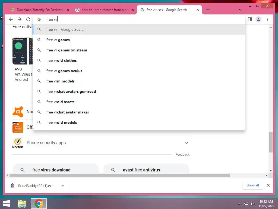Open the taskbar clock showing 10:12 AM
The height and width of the screenshot is (209, 278).
click(x=266, y=204)
